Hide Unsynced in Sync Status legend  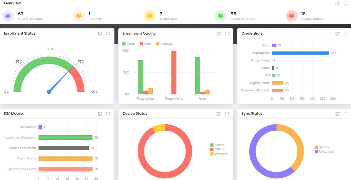[325, 151]
